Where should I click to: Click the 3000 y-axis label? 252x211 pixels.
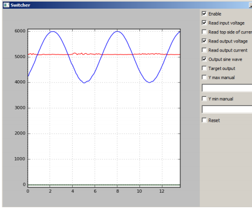(20, 108)
